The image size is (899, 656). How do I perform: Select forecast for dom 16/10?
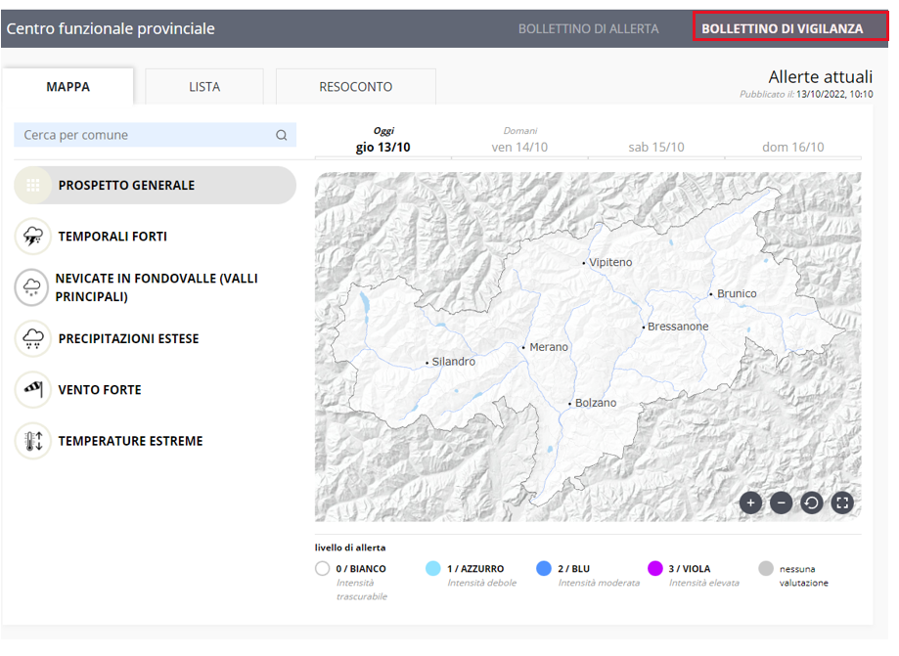792,147
